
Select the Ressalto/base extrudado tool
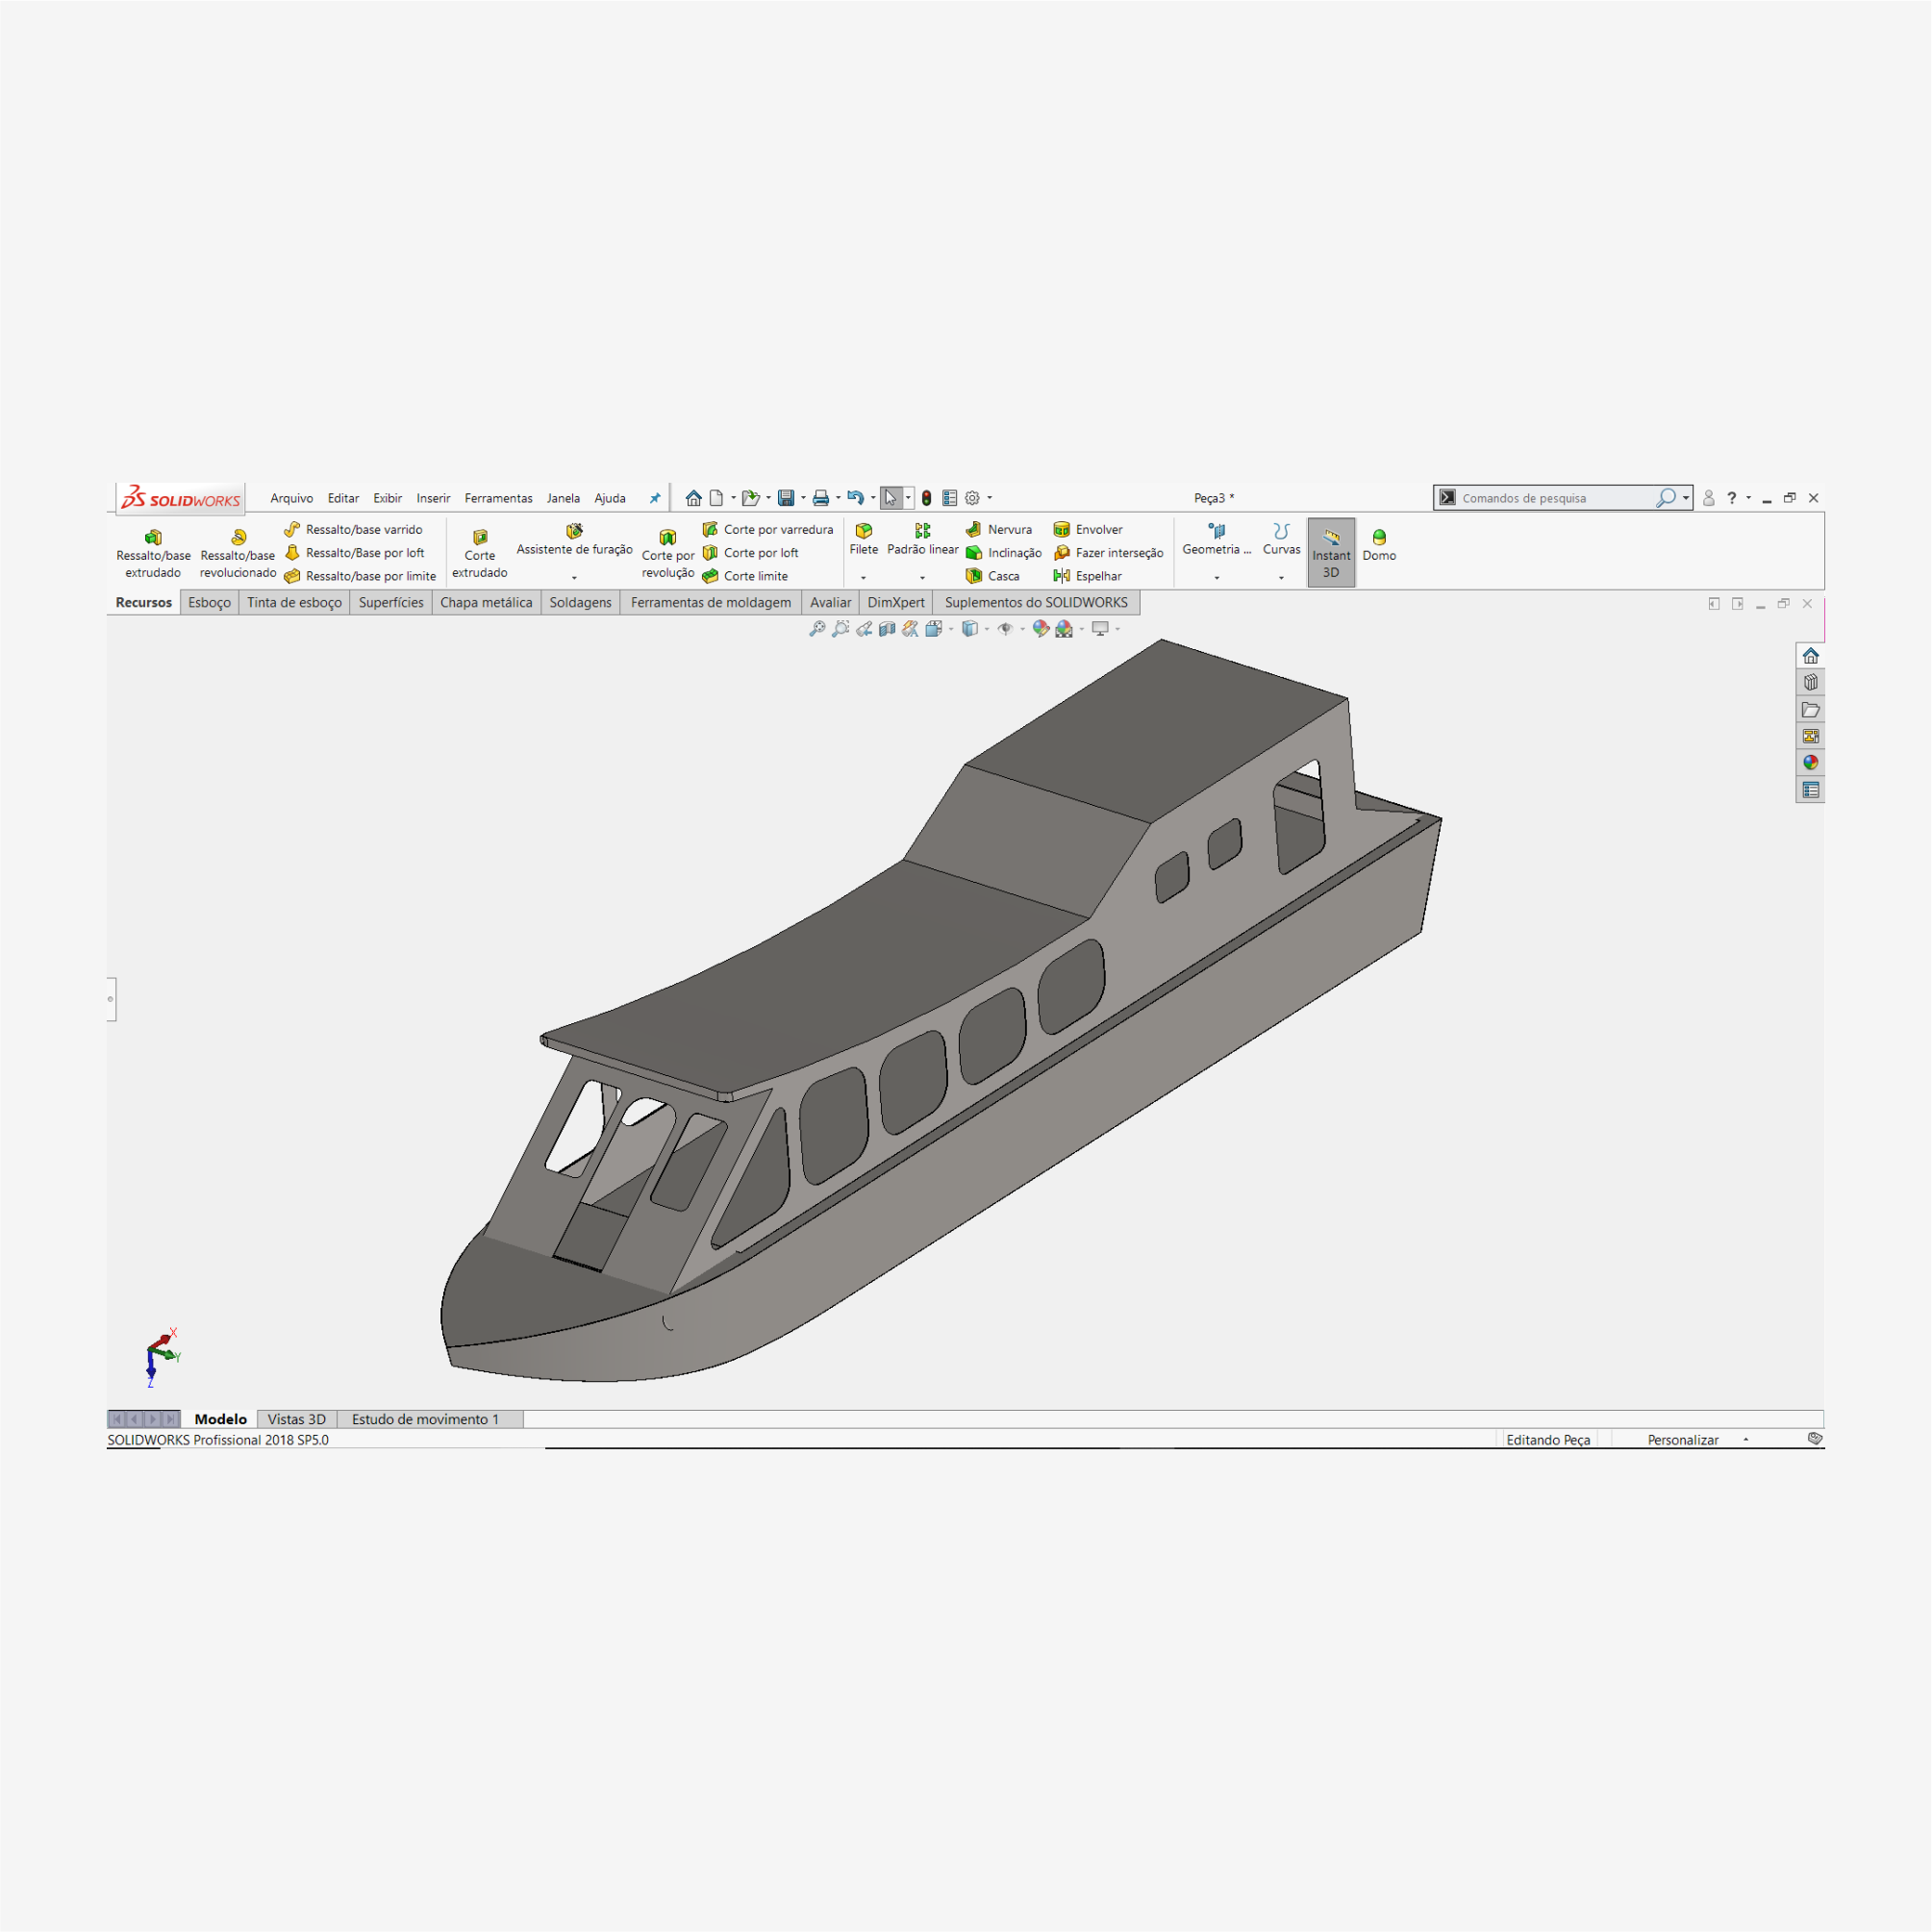click(153, 553)
